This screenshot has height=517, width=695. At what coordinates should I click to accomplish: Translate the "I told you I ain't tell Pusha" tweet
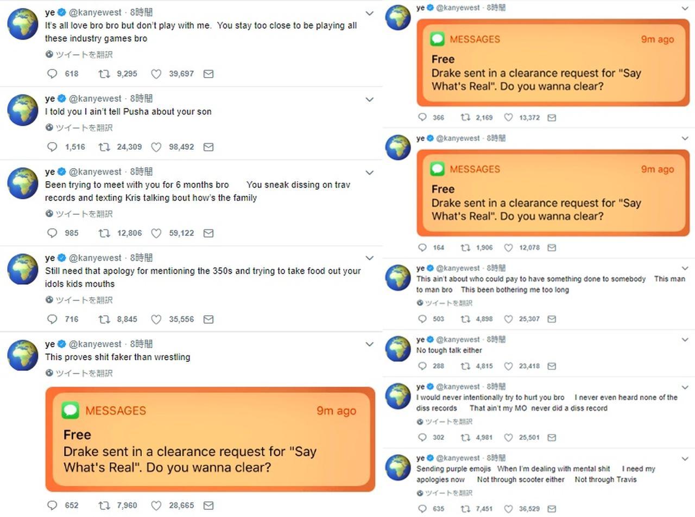tap(79, 128)
